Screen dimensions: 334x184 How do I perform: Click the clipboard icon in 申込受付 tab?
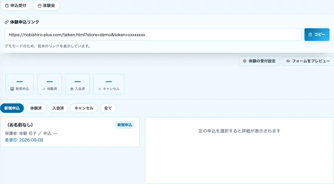(7, 6)
